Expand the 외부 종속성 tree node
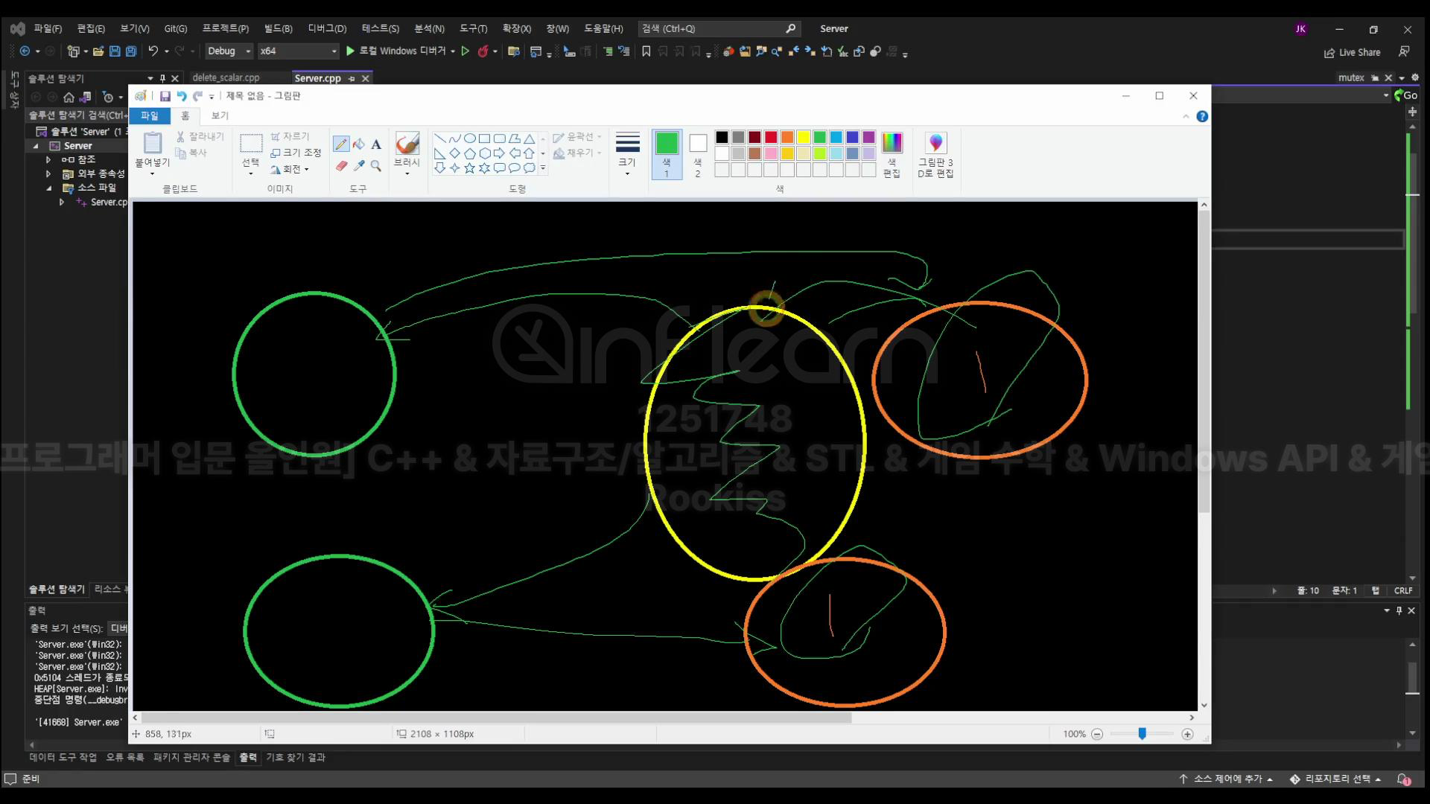Viewport: 1430px width, 804px height. [48, 173]
